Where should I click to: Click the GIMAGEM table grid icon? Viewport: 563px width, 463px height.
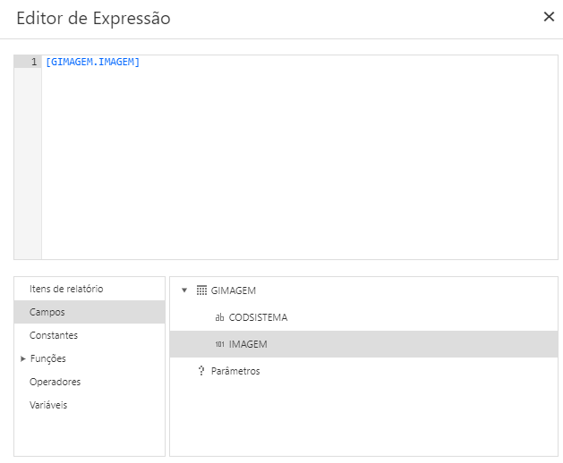point(201,290)
